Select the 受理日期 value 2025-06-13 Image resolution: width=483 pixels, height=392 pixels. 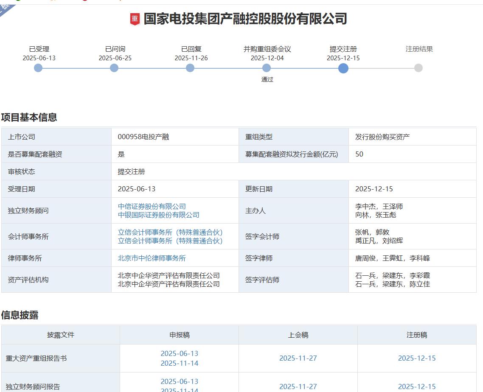click(137, 189)
